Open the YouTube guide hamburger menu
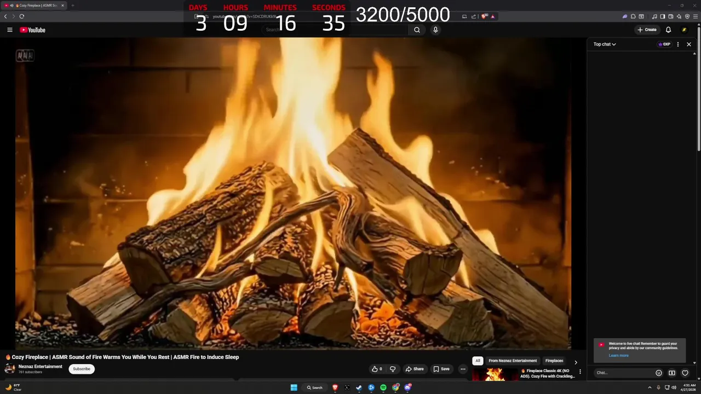The height and width of the screenshot is (394, 701). [9, 30]
